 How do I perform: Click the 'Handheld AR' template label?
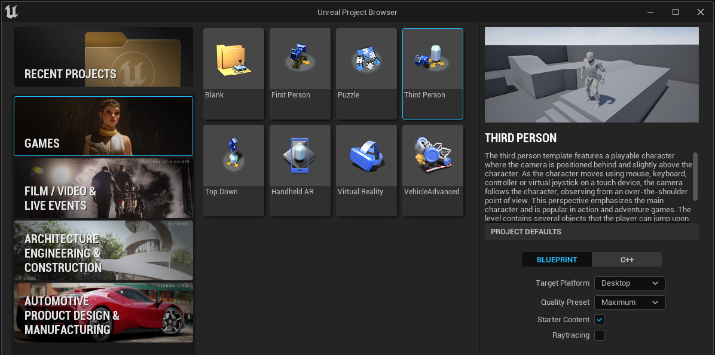pos(292,192)
